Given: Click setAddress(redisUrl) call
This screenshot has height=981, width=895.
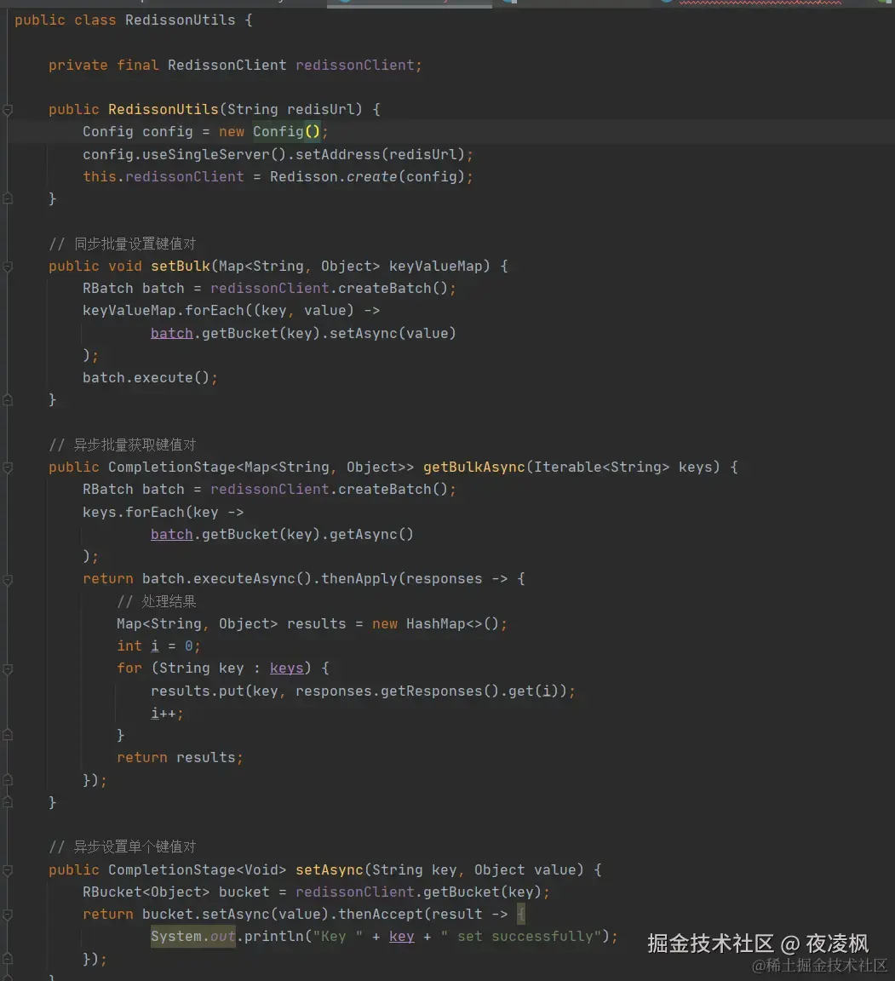Looking at the screenshot, I should [380, 154].
